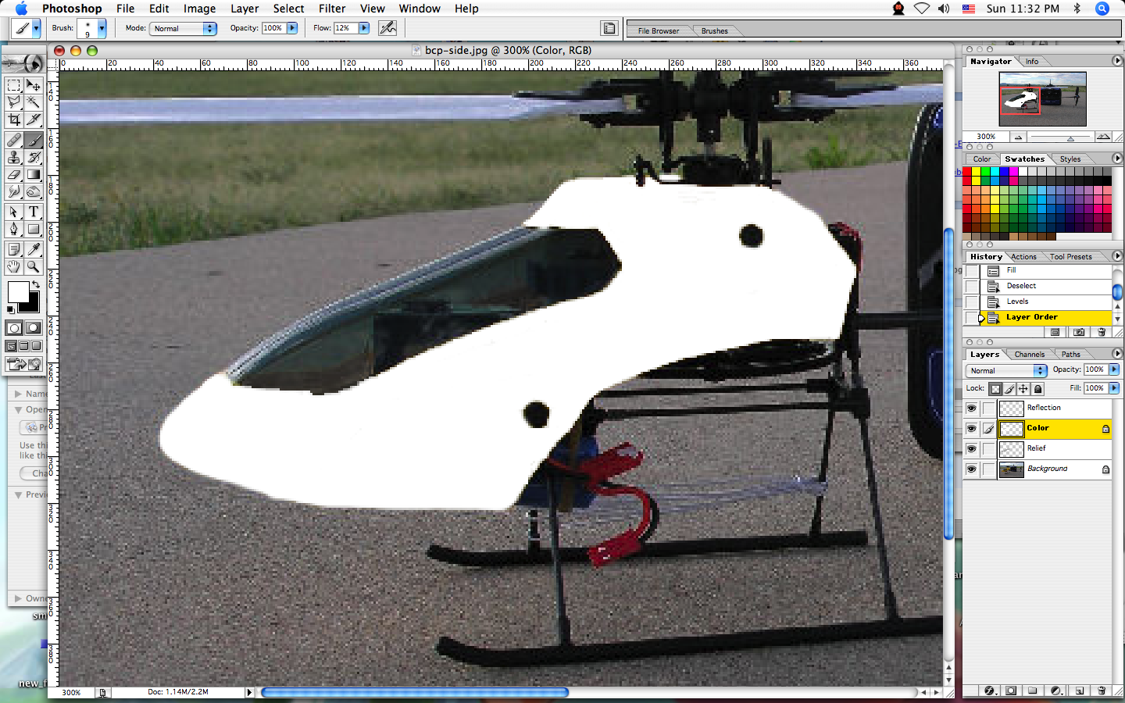Select the Eyedropper tool
This screenshot has height=703, width=1125.
(x=34, y=250)
